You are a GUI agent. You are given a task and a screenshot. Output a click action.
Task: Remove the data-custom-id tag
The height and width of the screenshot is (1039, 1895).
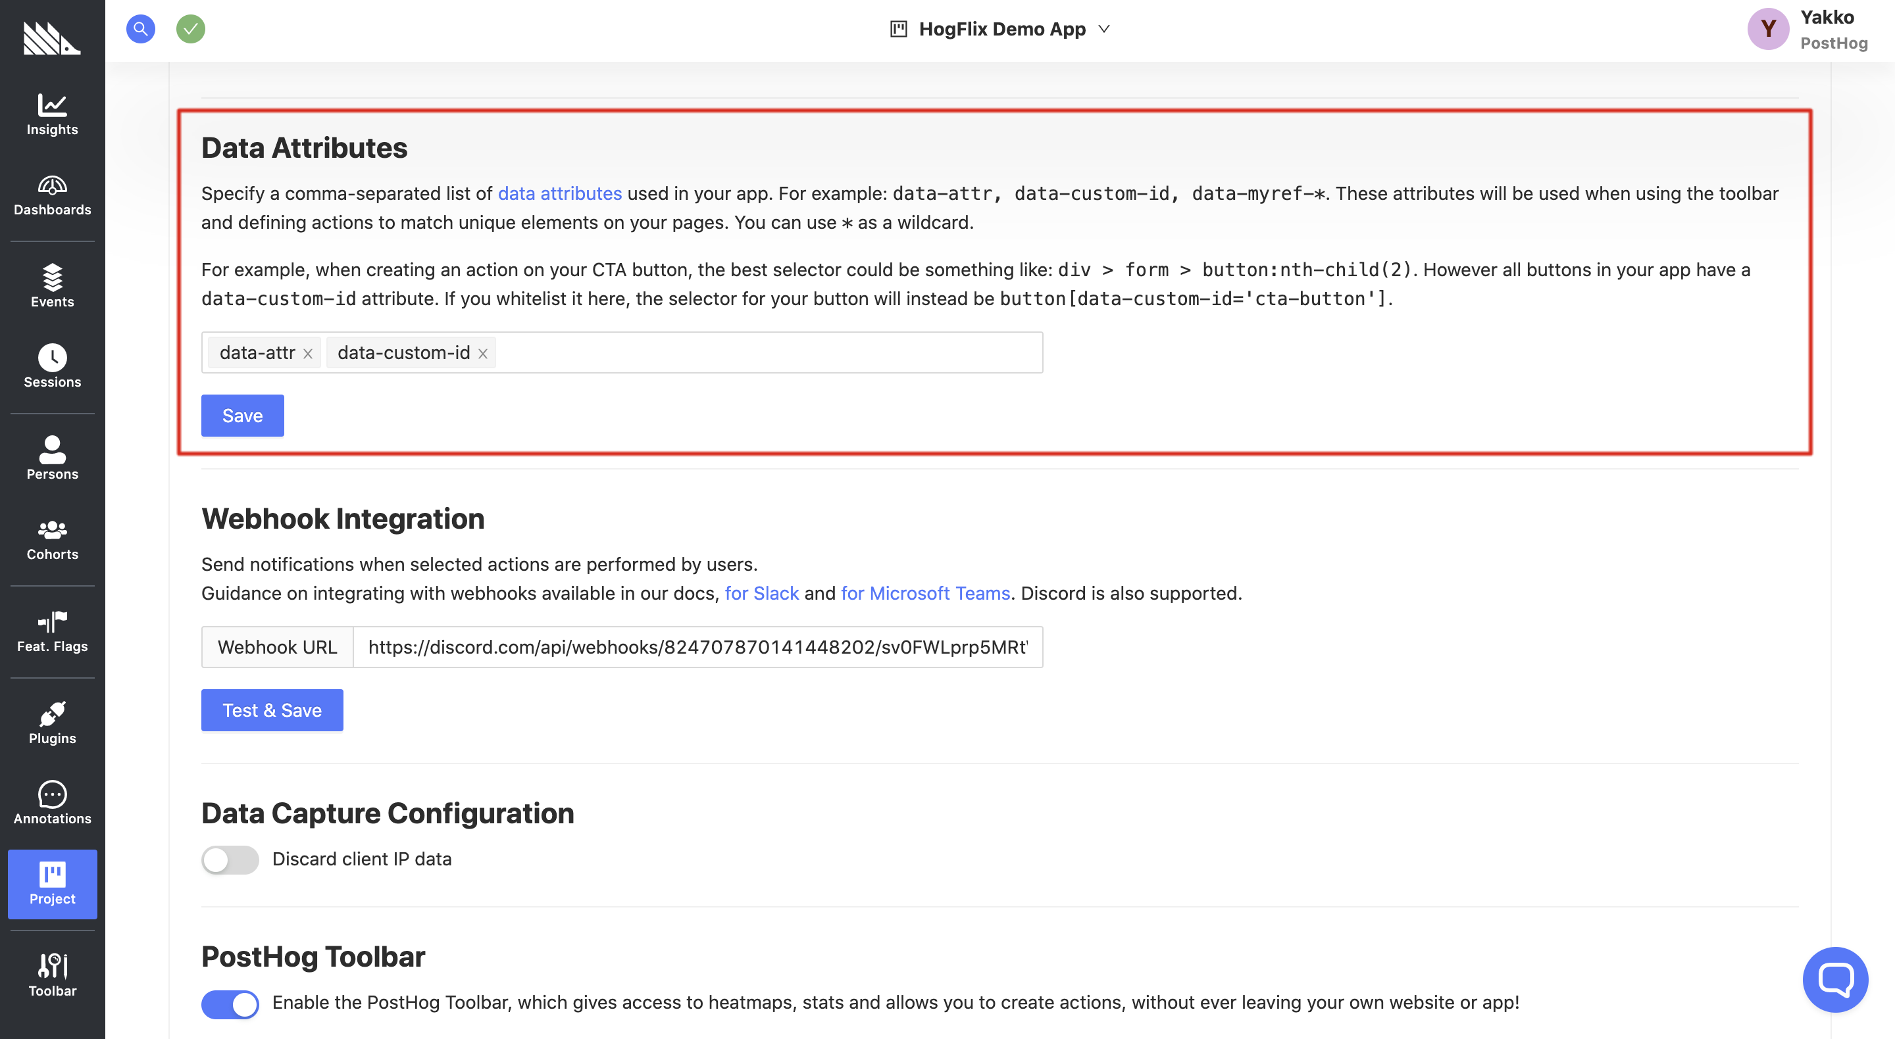(482, 354)
